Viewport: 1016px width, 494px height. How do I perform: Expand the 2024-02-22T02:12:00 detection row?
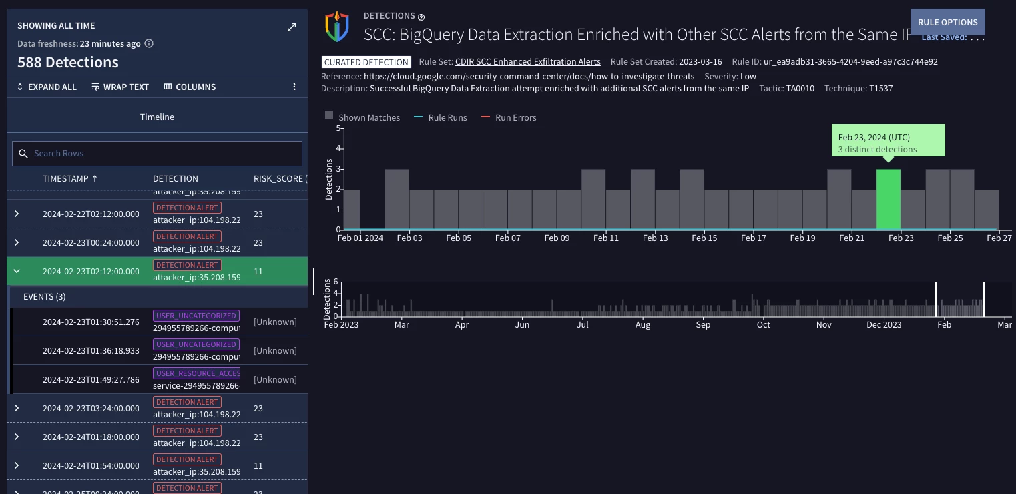17,214
